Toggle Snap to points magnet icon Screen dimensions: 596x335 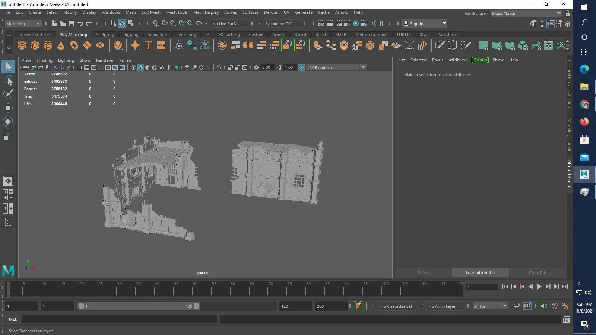click(x=173, y=23)
